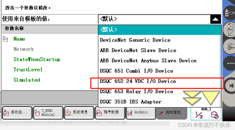Select the Simulated parameter
Screen dimensions: 235x130
pyautogui.click(x=27, y=80)
